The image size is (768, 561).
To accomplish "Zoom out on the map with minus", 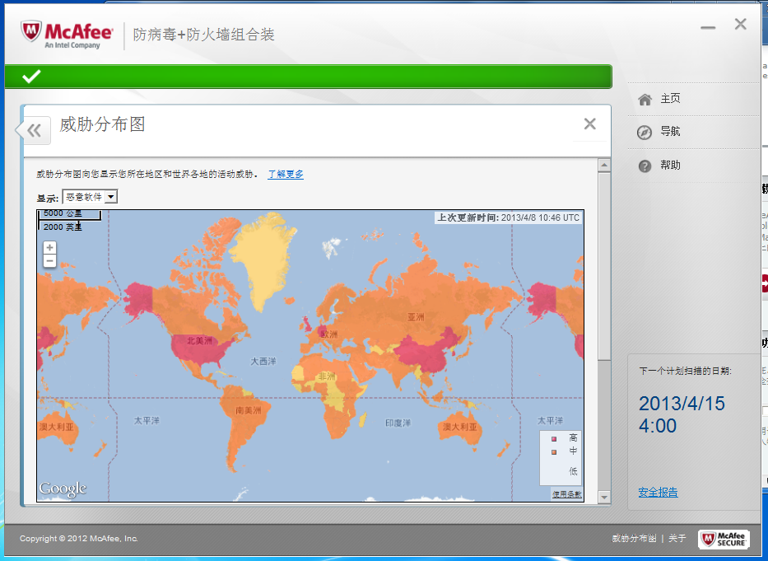I will click(49, 261).
